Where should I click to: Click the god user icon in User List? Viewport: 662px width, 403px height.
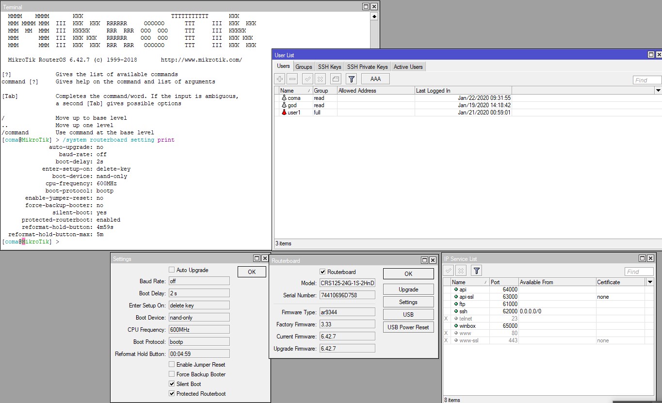coord(284,105)
